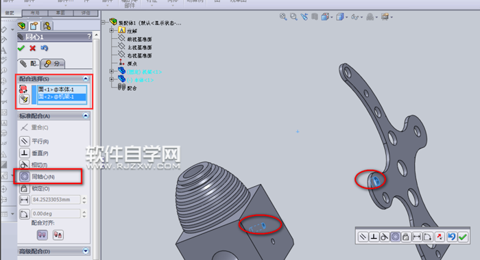
Task: Click the Hide/Show Items glasses icon
Action: (355, 17)
